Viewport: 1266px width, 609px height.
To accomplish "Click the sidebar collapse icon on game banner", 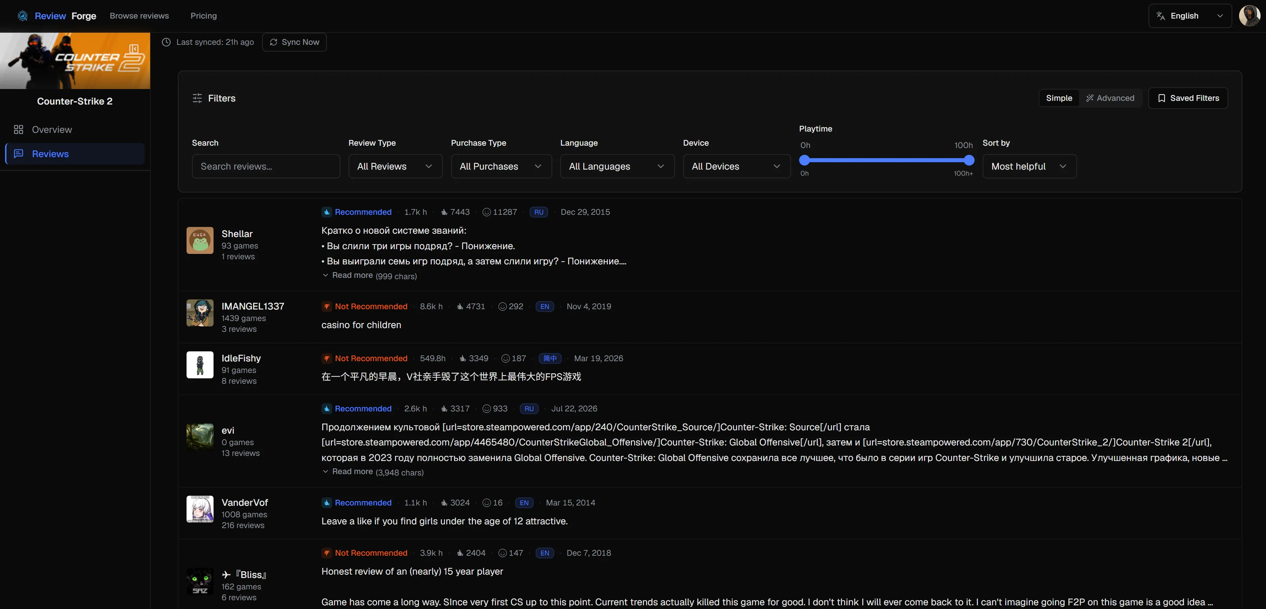I will click(134, 49).
